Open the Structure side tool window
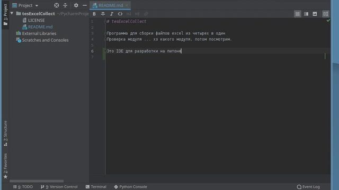 click(5, 134)
